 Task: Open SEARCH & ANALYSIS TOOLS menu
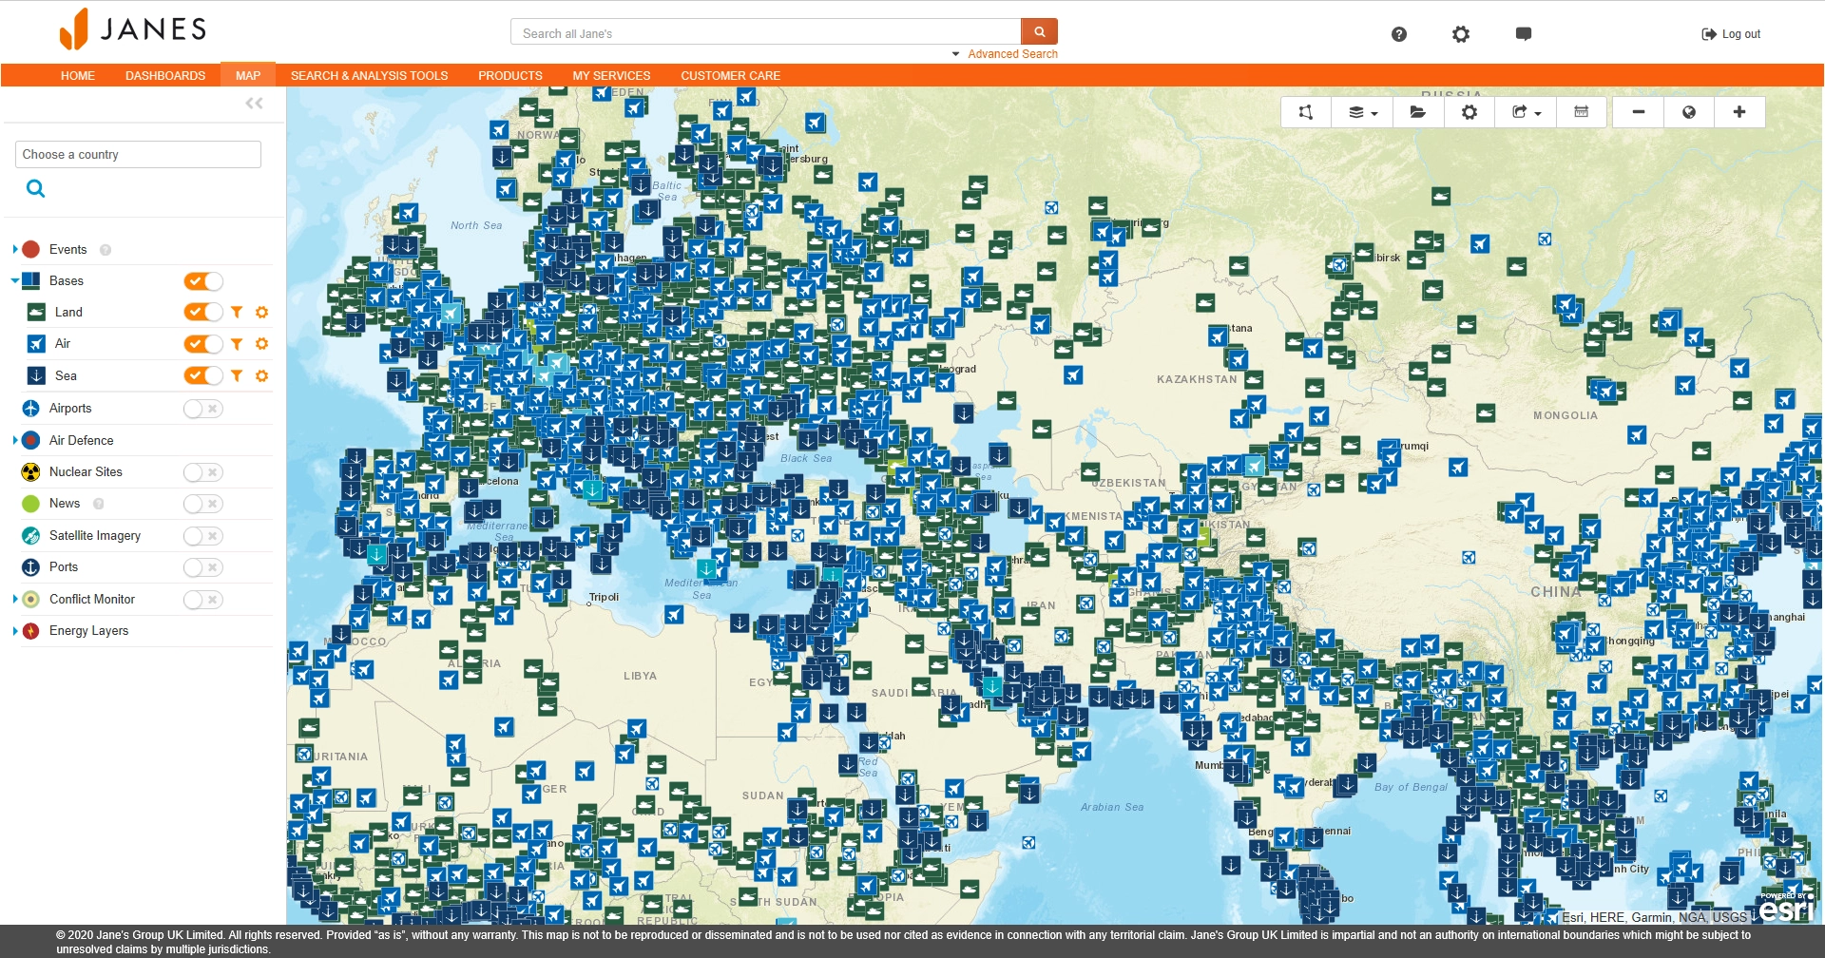tap(369, 75)
